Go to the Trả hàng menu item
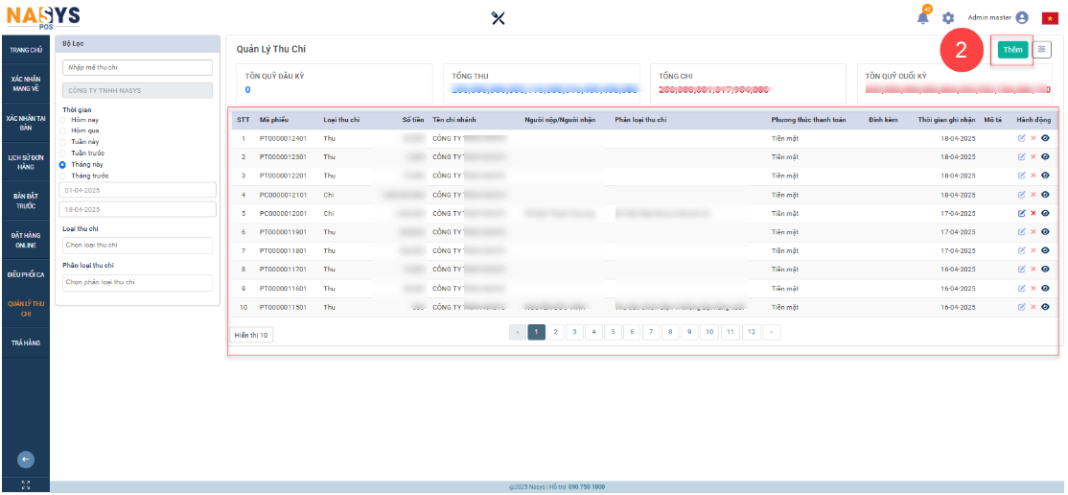1068x495 pixels. 25,342
